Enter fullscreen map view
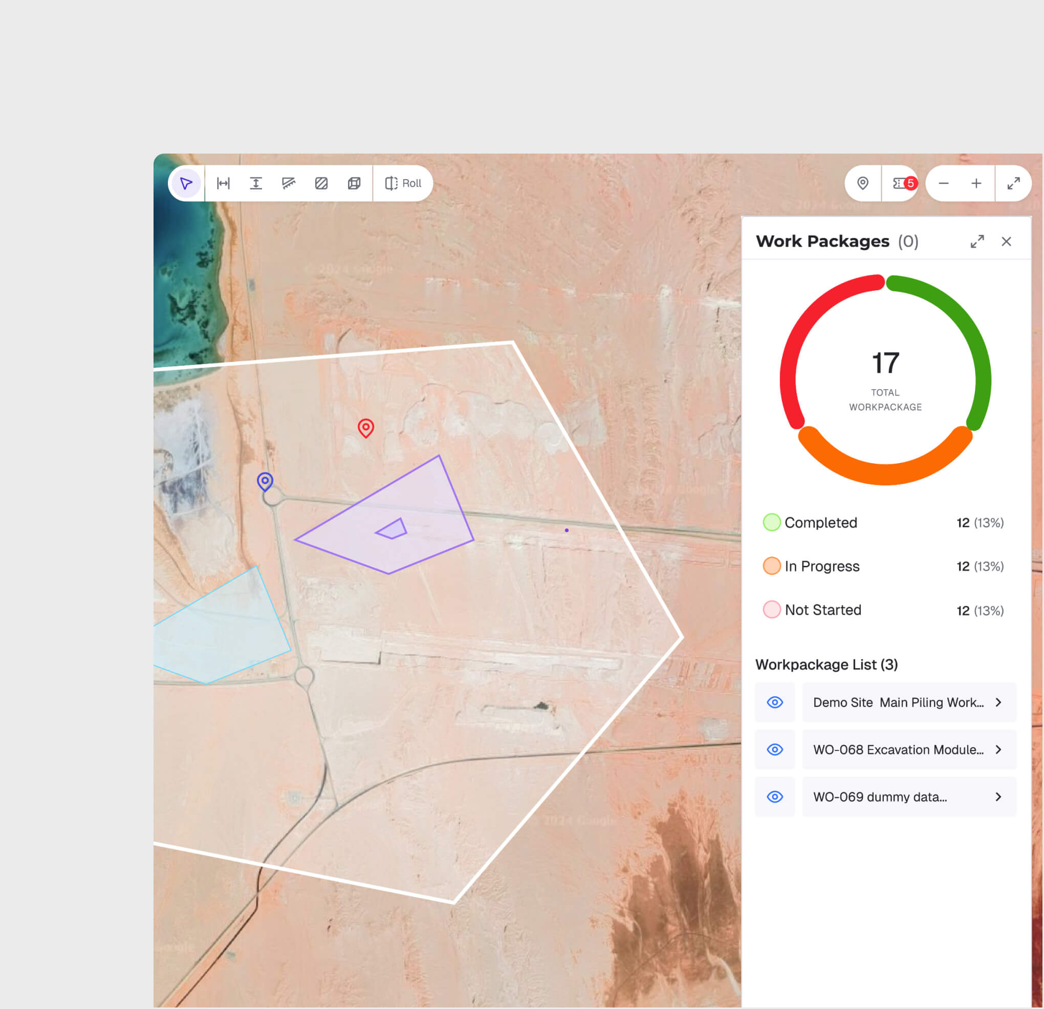Image resolution: width=1044 pixels, height=1009 pixels. pyautogui.click(x=1013, y=183)
